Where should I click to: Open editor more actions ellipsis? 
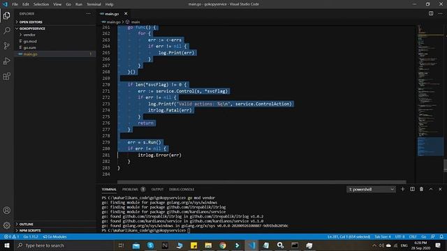441,14
